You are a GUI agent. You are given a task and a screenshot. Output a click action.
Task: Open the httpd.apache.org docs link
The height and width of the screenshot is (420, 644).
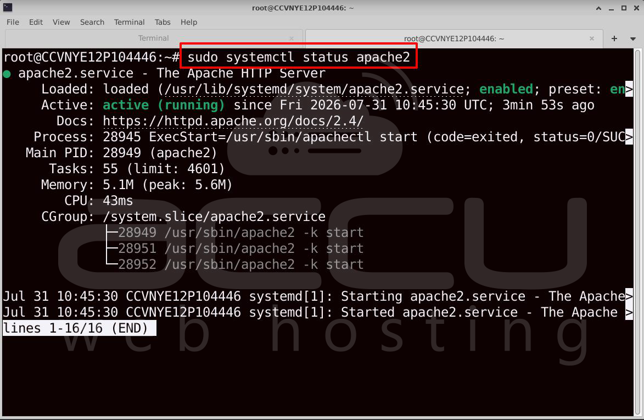click(x=233, y=121)
